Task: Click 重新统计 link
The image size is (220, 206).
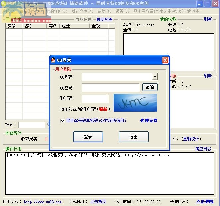Action: 191,139
